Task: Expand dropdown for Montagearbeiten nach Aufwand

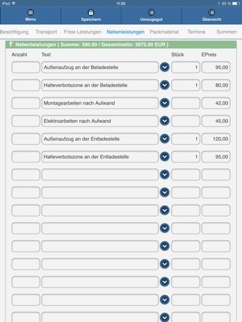Action: [165, 103]
